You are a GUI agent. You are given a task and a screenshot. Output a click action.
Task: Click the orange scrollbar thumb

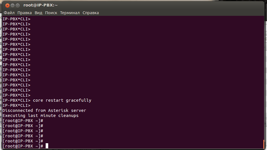tap(264, 144)
